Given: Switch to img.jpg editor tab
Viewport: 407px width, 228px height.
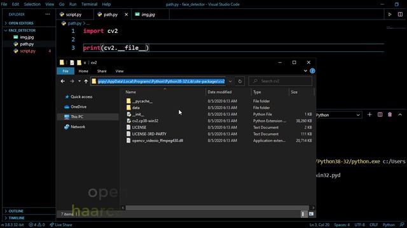Looking at the screenshot, I should (x=148, y=15).
